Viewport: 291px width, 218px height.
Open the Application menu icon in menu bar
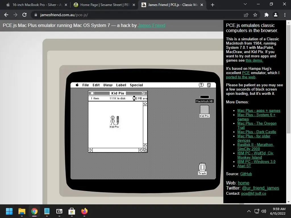(x=209, y=85)
